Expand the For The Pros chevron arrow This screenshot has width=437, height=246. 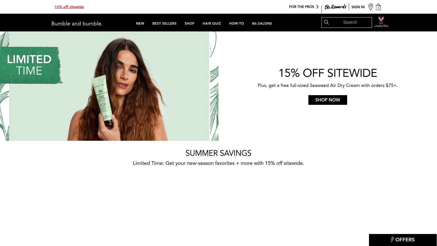(317, 7)
